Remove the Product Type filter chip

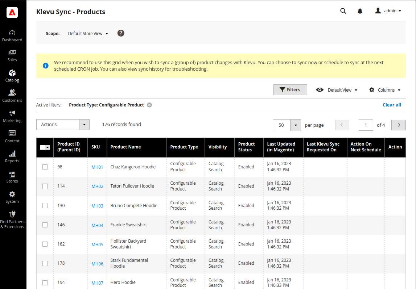(x=149, y=105)
